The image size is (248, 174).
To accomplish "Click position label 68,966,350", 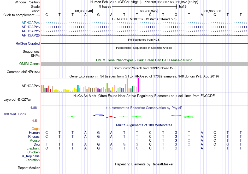I will (x=213, y=11).
